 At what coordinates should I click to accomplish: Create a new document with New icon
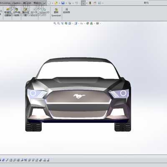pos(49,3)
